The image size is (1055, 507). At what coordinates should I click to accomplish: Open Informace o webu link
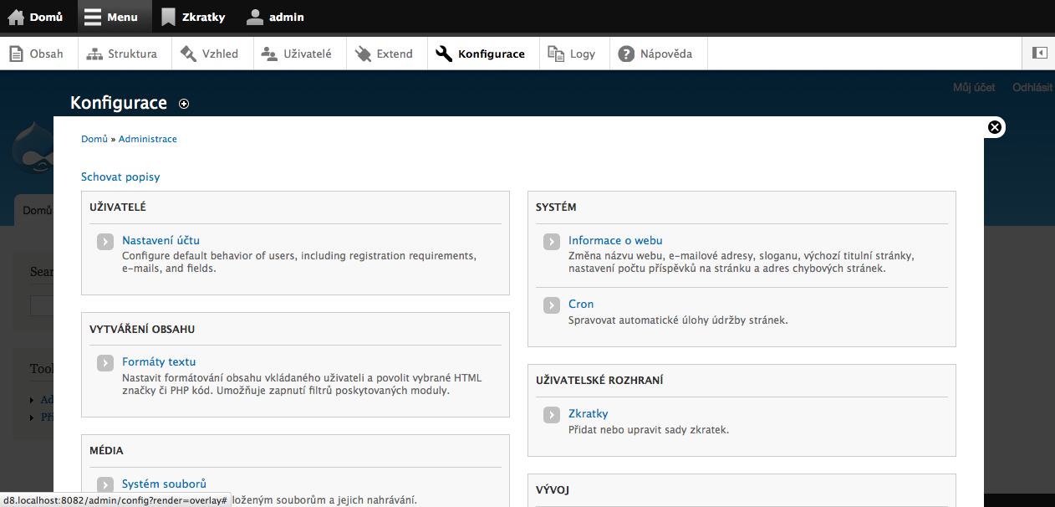[615, 240]
